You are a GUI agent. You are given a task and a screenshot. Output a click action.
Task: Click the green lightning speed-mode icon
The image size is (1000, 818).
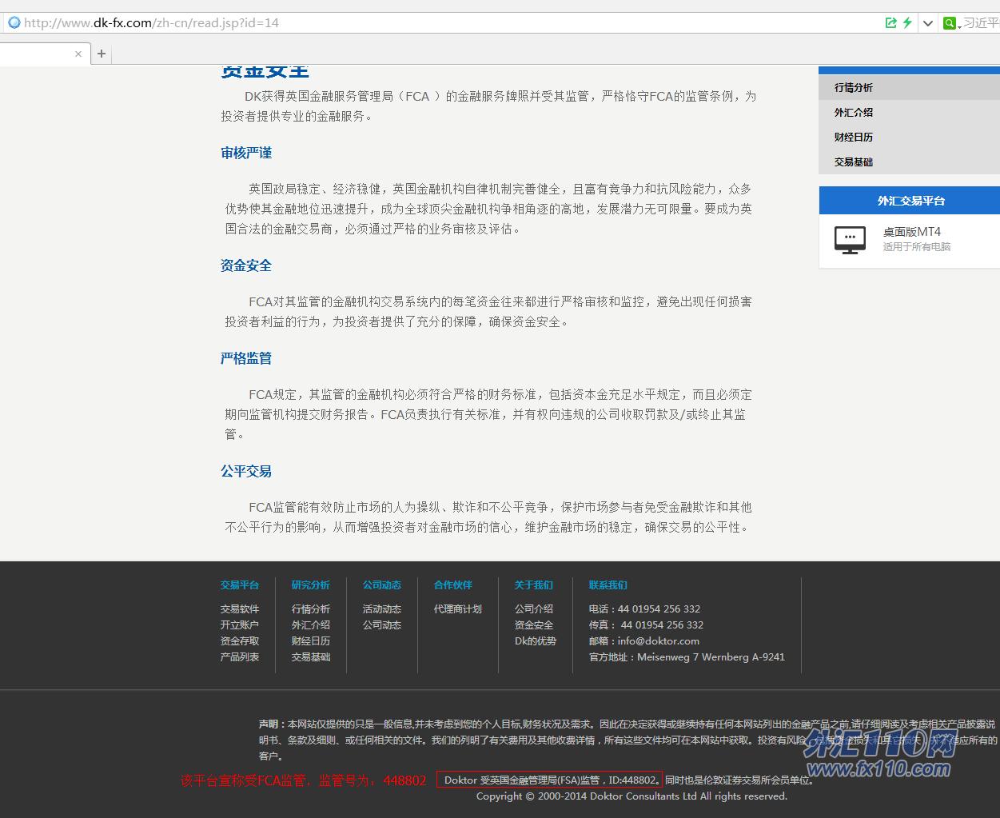pyautogui.click(x=907, y=22)
